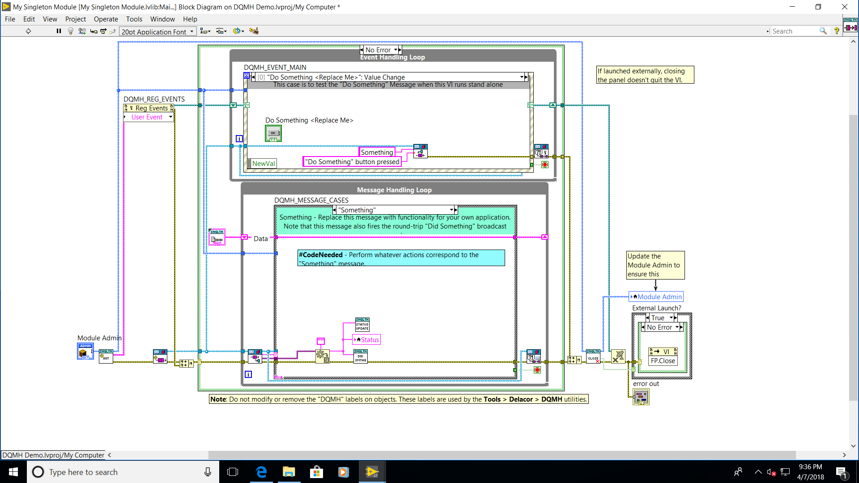The image size is (859, 483).
Task: Open event case selector dropdown arrow
Action: click(522, 77)
